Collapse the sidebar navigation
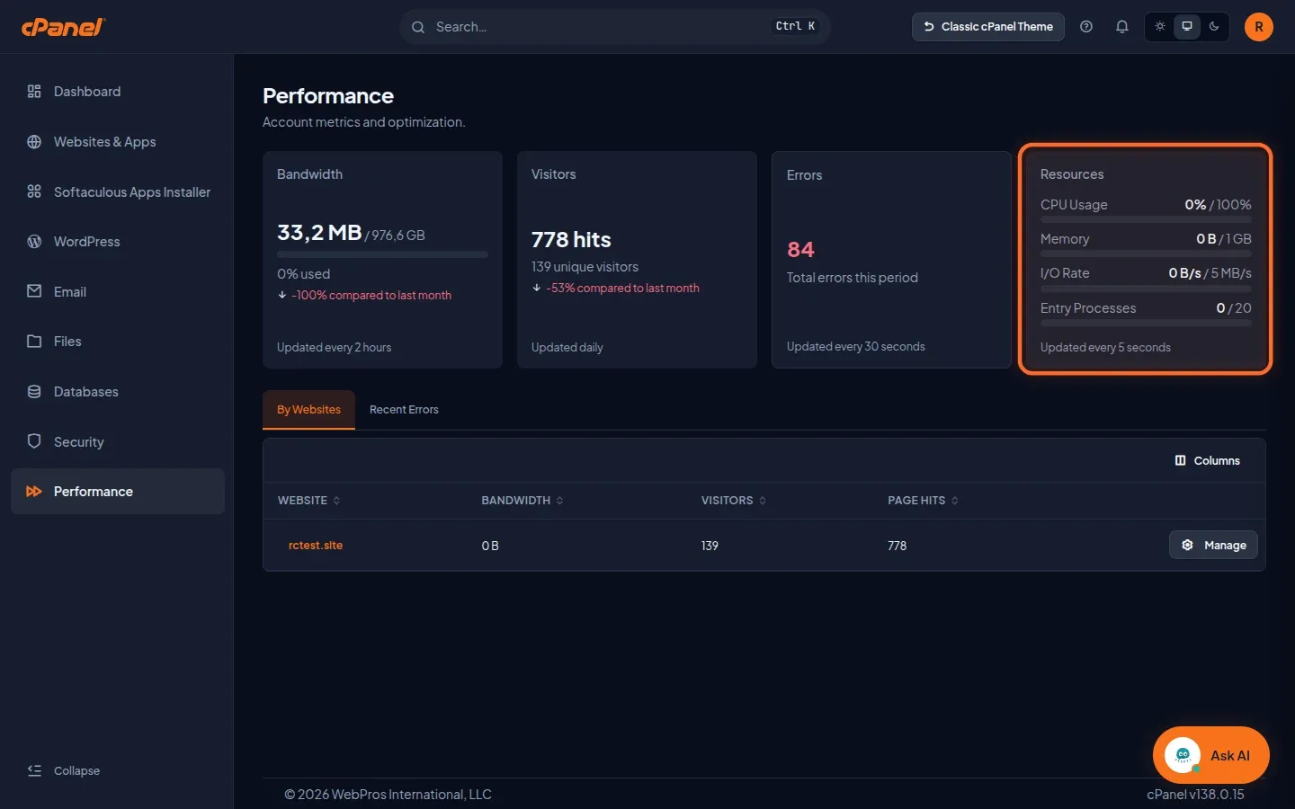1295x809 pixels. tap(64, 770)
